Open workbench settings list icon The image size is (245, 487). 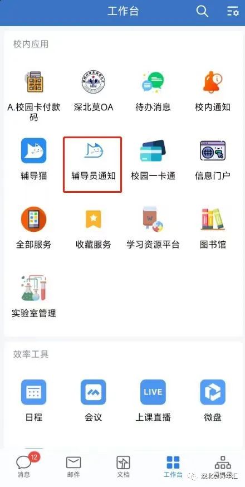[232, 12]
